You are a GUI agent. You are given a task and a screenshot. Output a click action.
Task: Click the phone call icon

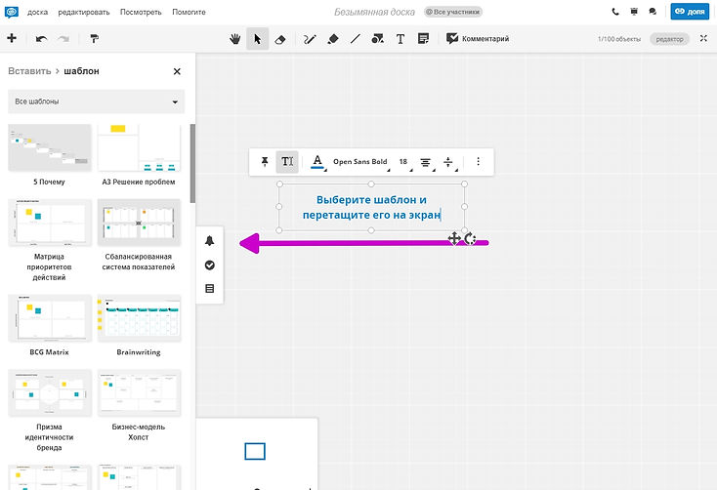click(x=615, y=12)
